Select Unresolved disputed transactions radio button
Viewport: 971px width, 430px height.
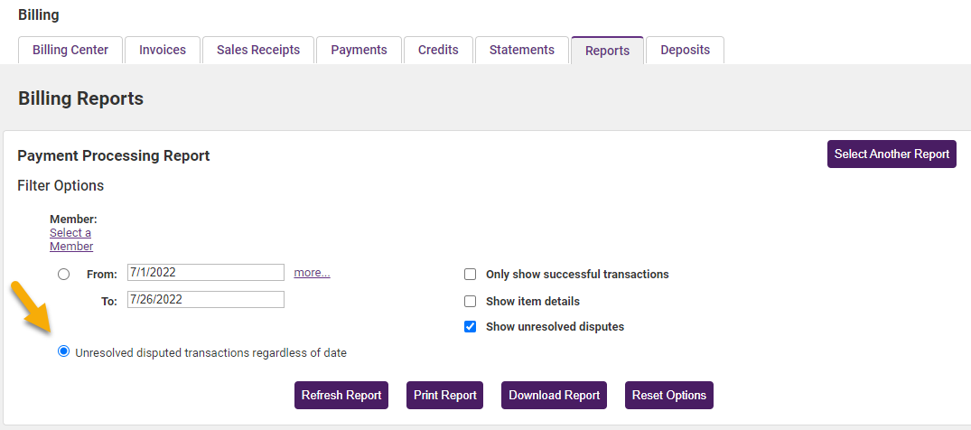[x=63, y=352]
